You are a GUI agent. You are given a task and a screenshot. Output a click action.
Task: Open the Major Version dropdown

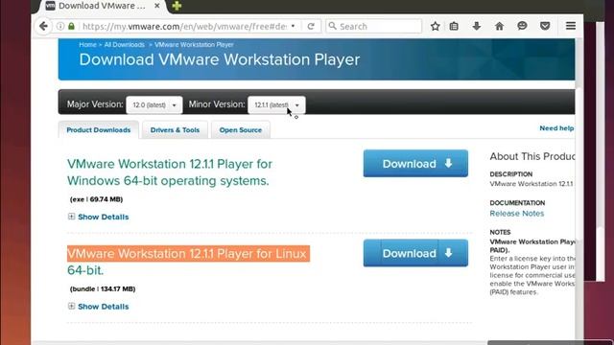tap(154, 104)
